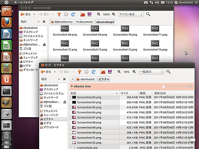This screenshot has height=149, width=199.
Task: Zoom in in ピクチャ window
Action: [x=134, y=72]
